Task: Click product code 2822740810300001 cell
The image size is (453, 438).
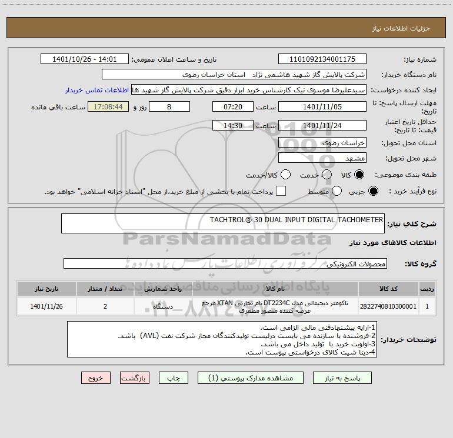Action: 388,306
